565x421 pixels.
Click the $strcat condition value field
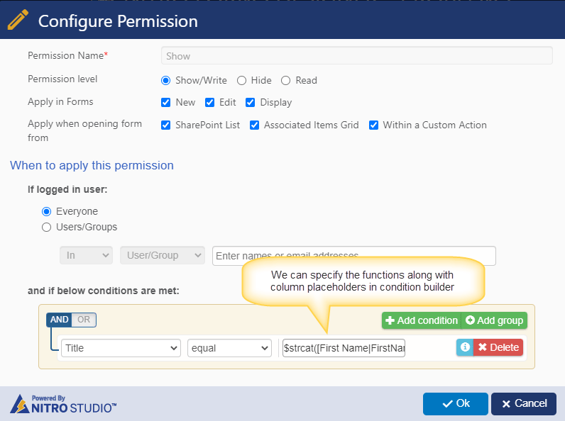344,348
